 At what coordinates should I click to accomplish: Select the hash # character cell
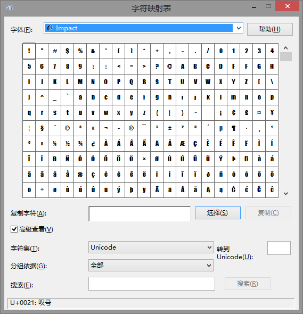click(x=55, y=51)
